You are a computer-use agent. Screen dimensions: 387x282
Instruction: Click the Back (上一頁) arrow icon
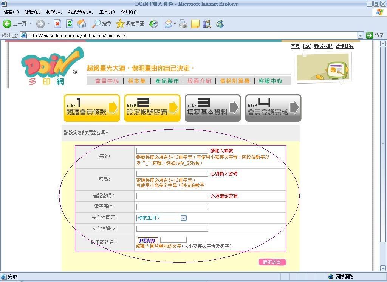pyautogui.click(x=7, y=24)
